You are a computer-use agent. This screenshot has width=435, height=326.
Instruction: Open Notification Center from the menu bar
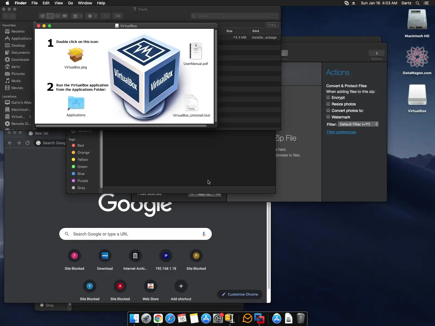pyautogui.click(x=426, y=3)
